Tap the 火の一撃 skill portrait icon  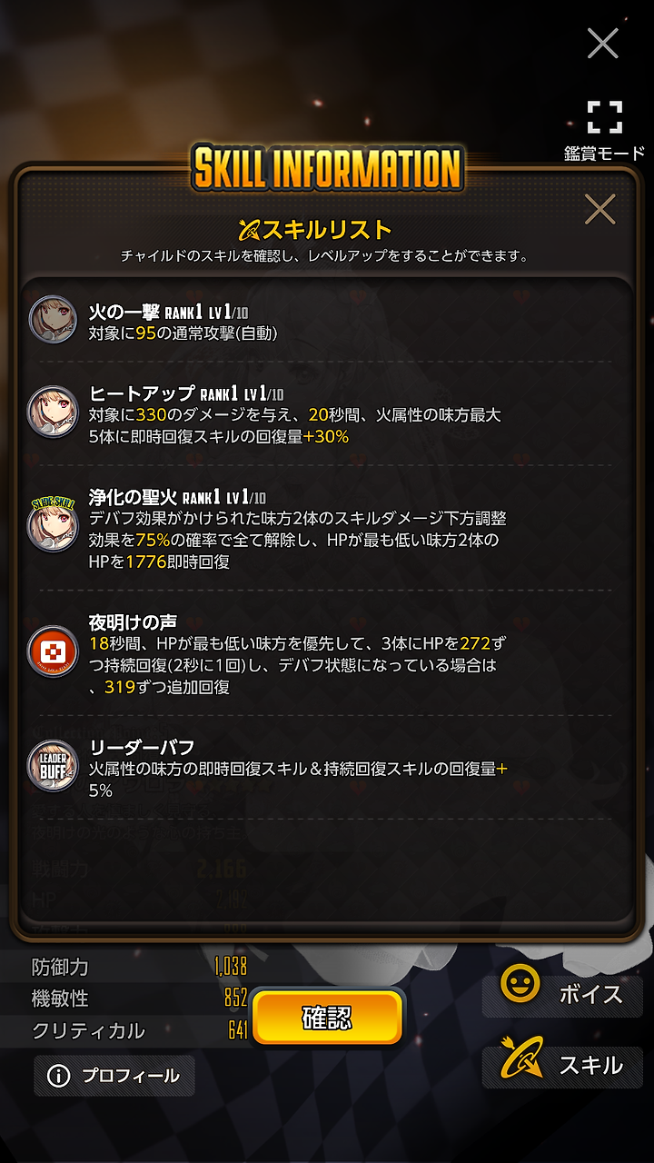click(x=53, y=319)
